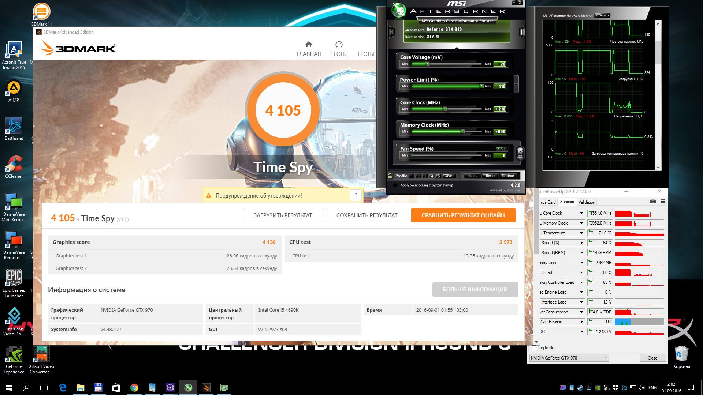Select Afterburner profile 2
The image size is (703, 395).
click(419, 176)
